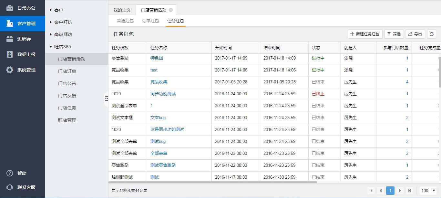
Task: Expand the 高级拜访 menu group
Action: 51,34
